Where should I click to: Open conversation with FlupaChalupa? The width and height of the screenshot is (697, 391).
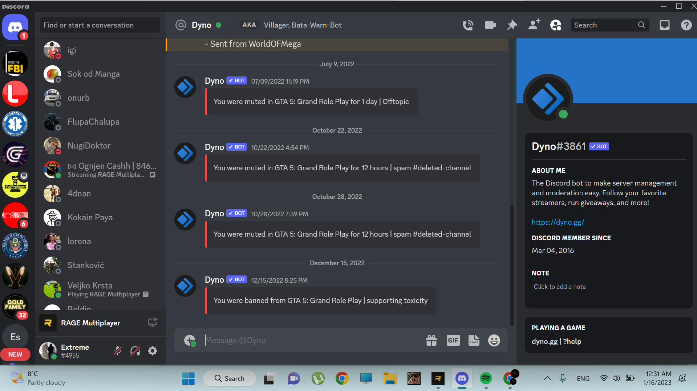coord(100,122)
